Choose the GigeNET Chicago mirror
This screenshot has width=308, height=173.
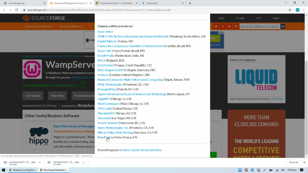click(x=103, y=99)
